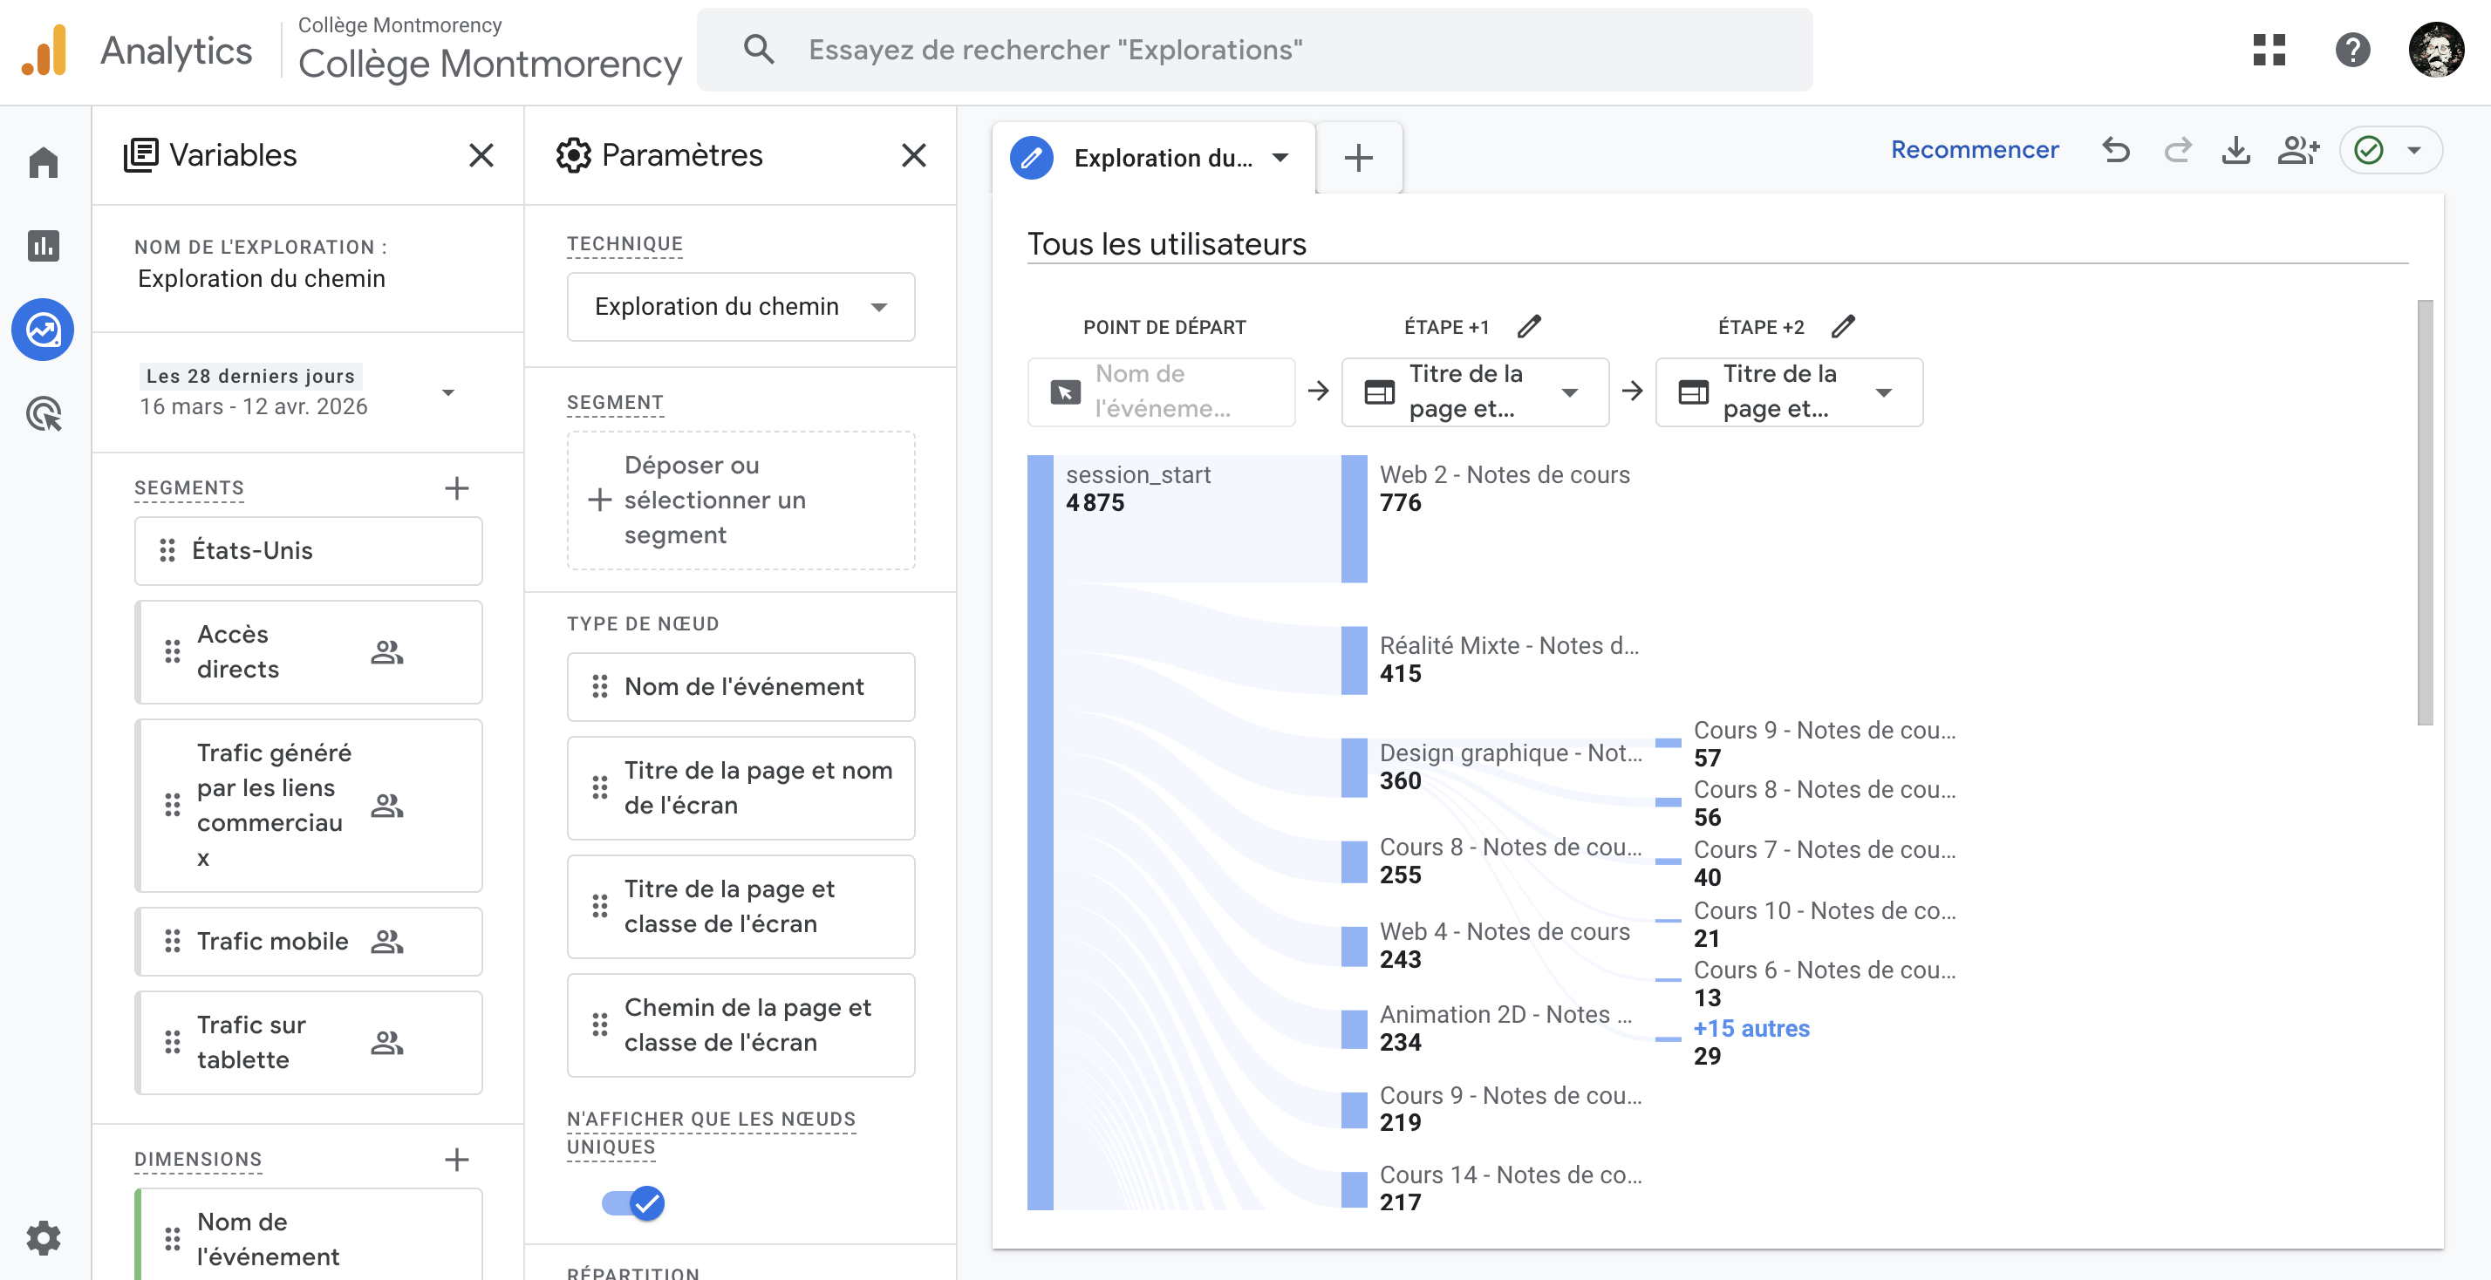
Task: Download the exploration via export icon
Action: pyautogui.click(x=2235, y=150)
